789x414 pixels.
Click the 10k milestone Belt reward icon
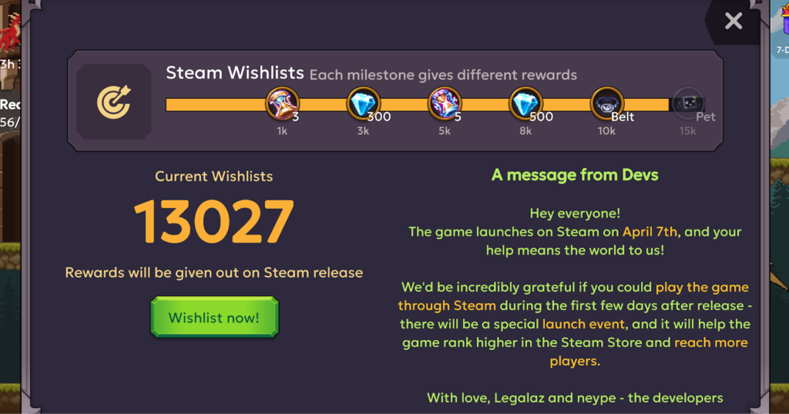pos(607,104)
